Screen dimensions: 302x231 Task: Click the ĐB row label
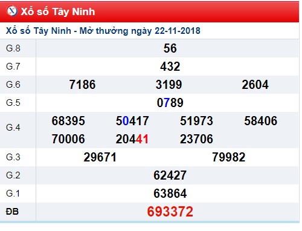click(12, 212)
